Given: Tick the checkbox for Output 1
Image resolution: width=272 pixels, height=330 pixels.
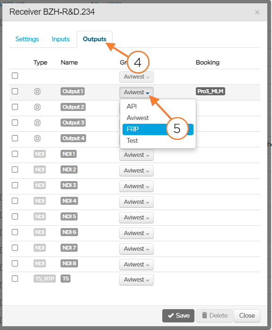Looking at the screenshot, I should (15, 92).
